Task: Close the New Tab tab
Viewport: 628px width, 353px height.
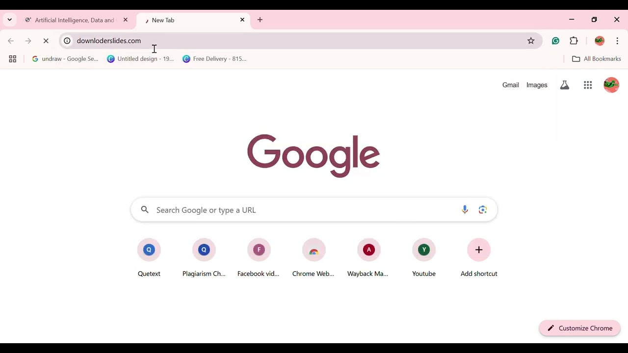Action: tap(242, 20)
